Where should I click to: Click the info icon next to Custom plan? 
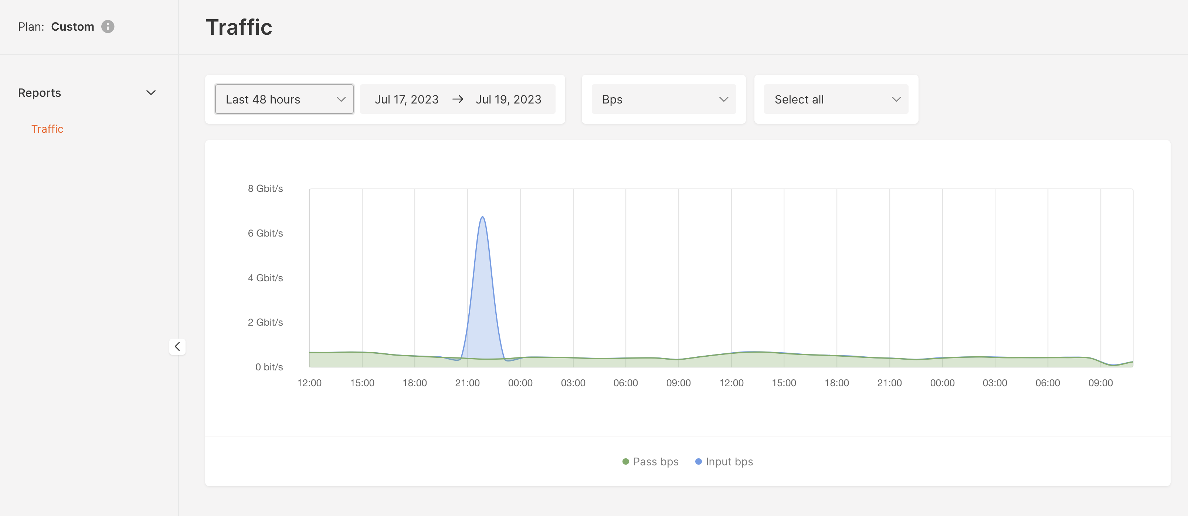[x=108, y=26]
